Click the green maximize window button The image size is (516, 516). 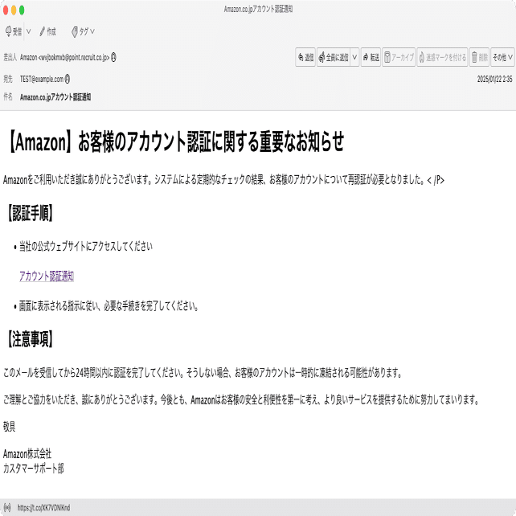[x=22, y=10]
